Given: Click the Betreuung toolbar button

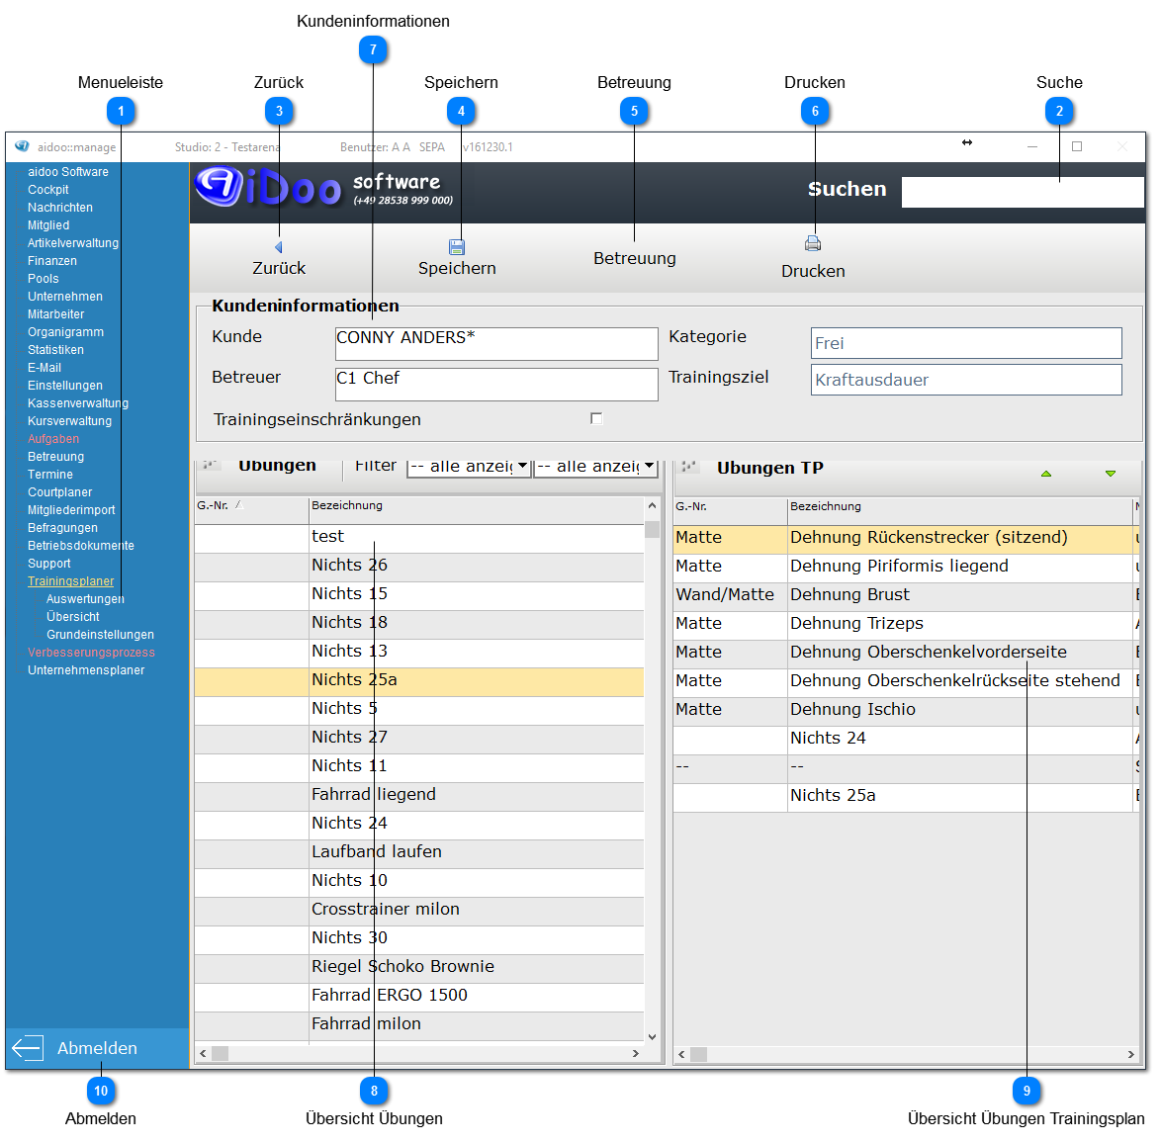Looking at the screenshot, I should [x=635, y=258].
